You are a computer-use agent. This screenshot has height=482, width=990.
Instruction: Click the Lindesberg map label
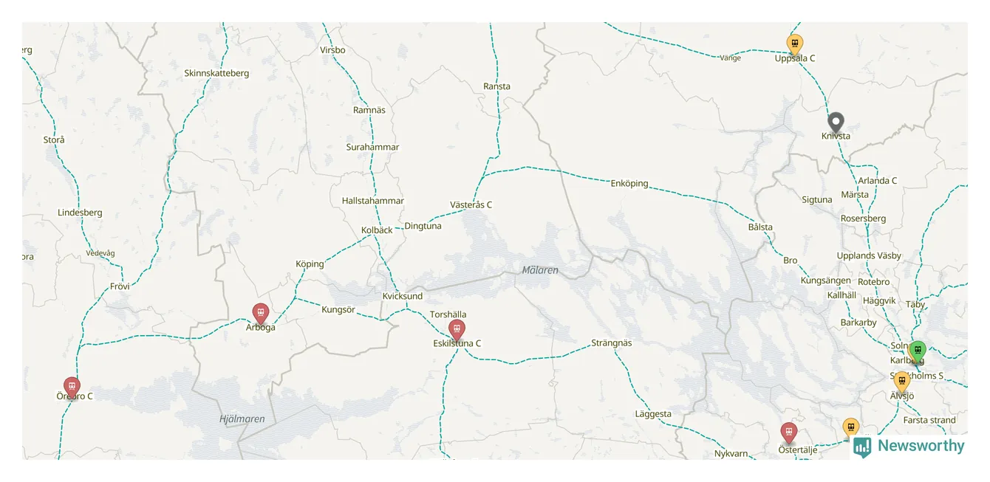pyautogui.click(x=80, y=213)
